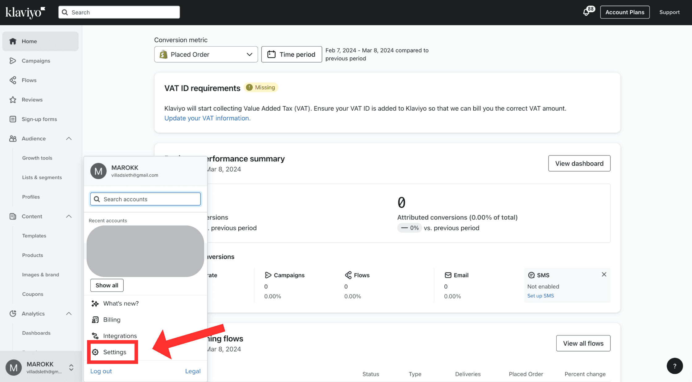The image size is (692, 382).
Task: Collapse the Analytics section chevron
Action: [69, 314]
